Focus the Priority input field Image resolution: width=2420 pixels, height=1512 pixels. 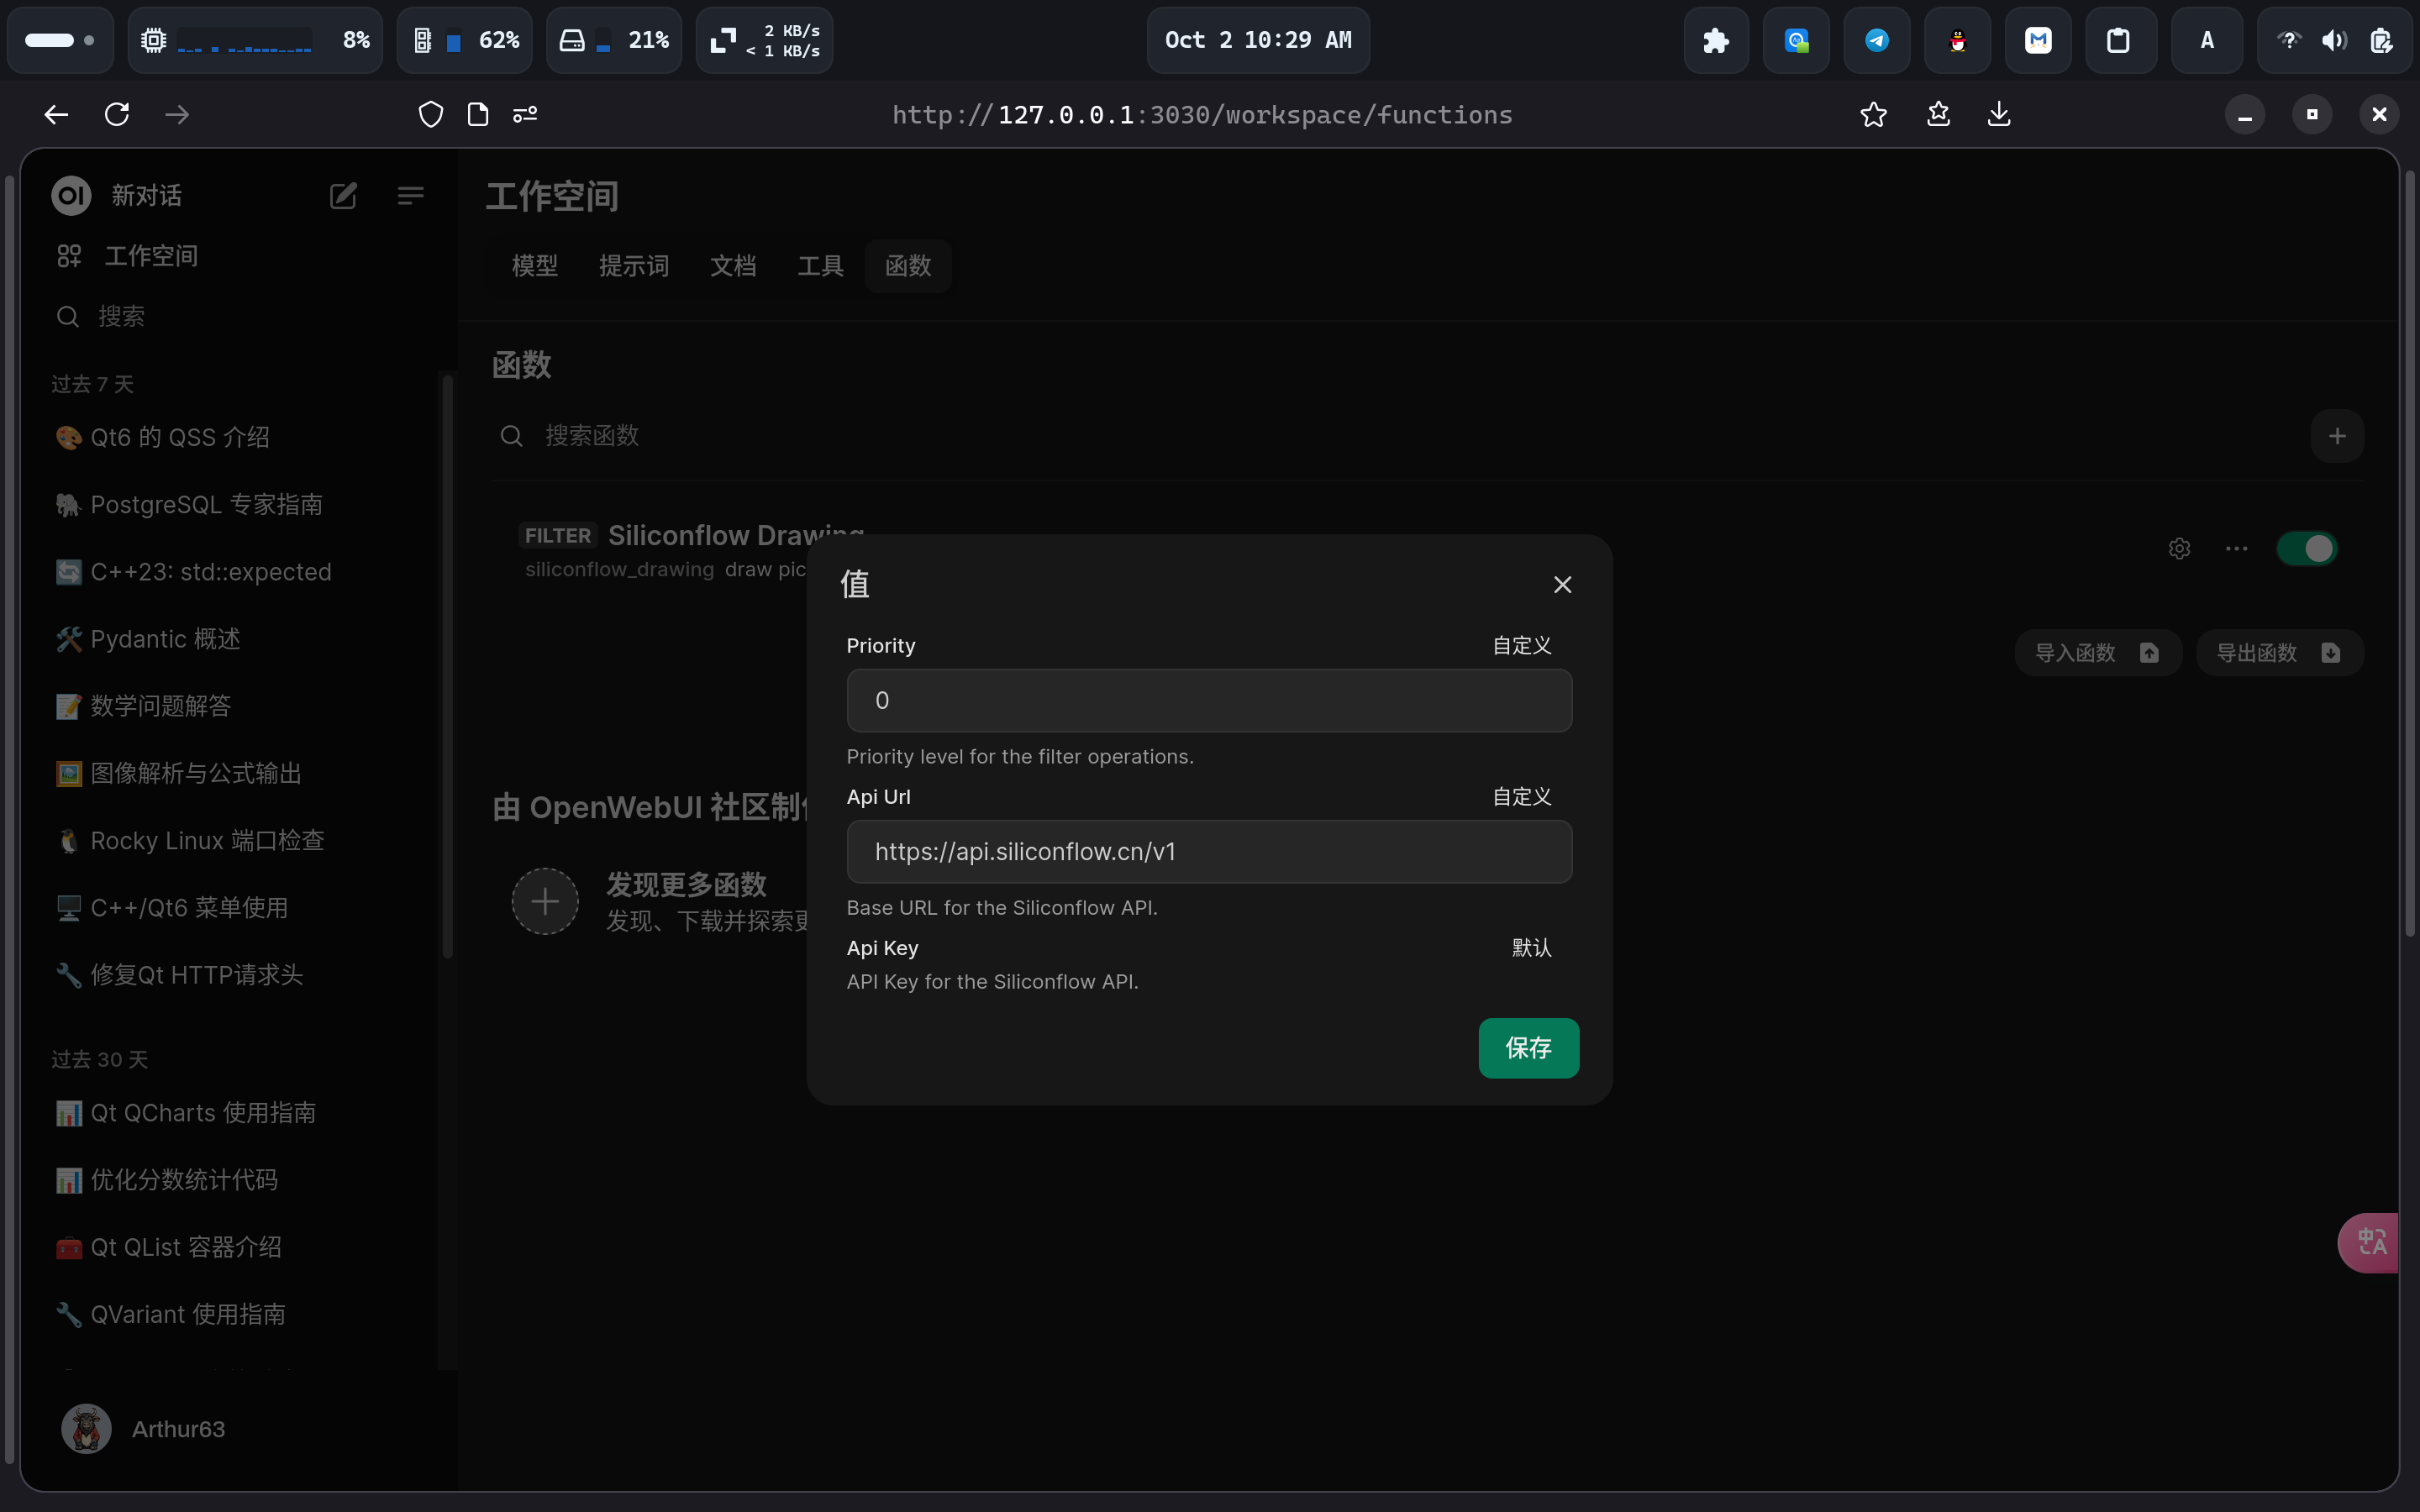1209,701
